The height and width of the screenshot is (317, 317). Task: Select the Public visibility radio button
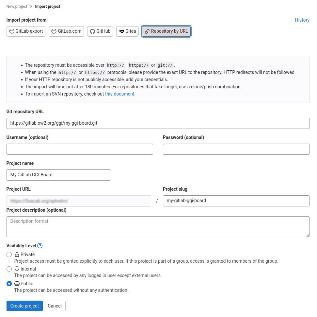tap(9, 284)
